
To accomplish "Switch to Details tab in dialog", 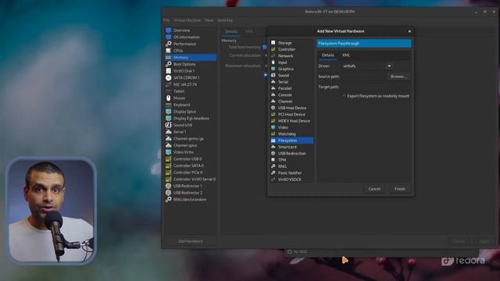I will (327, 55).
